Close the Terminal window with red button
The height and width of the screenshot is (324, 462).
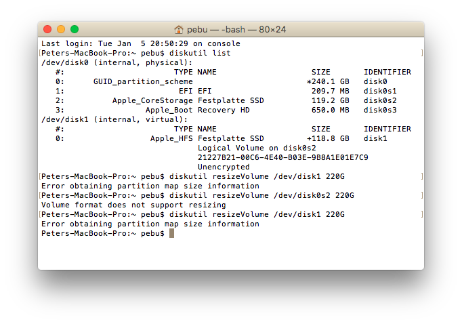click(47, 29)
